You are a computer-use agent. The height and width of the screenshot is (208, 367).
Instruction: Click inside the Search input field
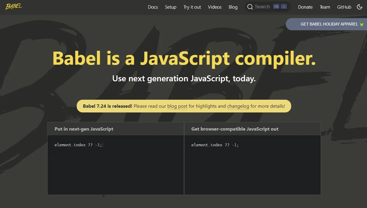(x=262, y=7)
